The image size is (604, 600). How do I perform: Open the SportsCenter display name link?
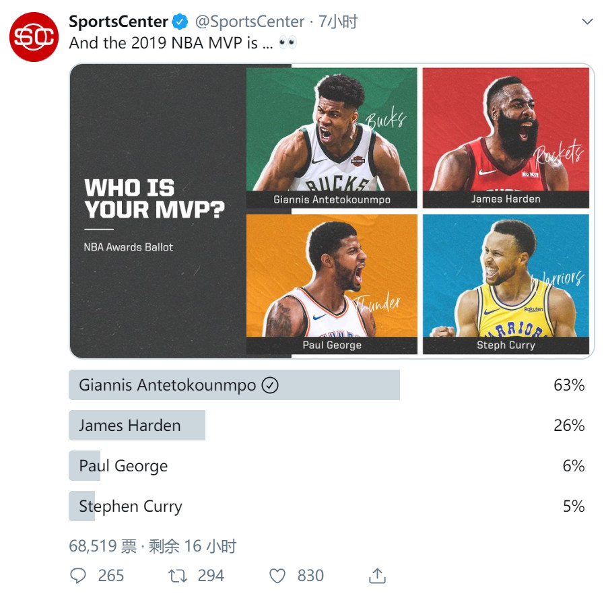[118, 22]
